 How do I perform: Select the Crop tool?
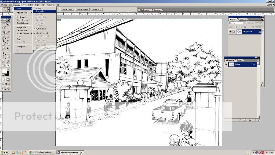pos(3,32)
